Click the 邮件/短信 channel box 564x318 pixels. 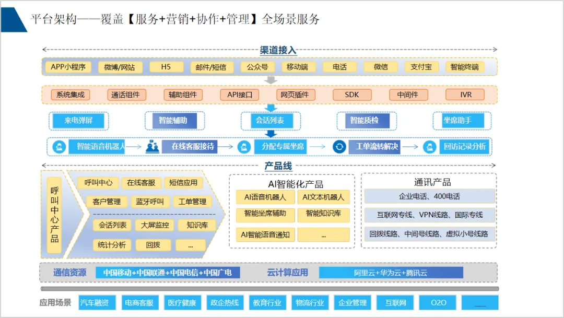(211, 67)
